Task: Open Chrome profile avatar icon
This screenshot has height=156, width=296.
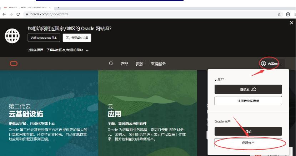Action: click(288, 14)
